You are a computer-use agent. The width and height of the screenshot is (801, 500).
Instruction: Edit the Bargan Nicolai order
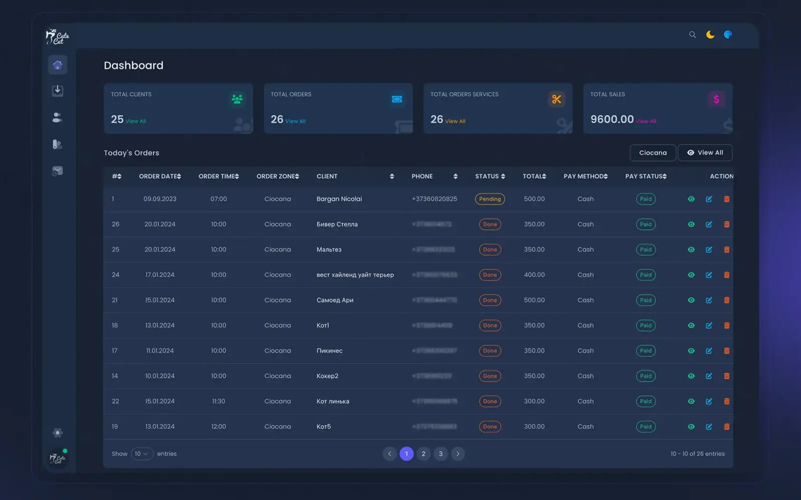pyautogui.click(x=709, y=199)
